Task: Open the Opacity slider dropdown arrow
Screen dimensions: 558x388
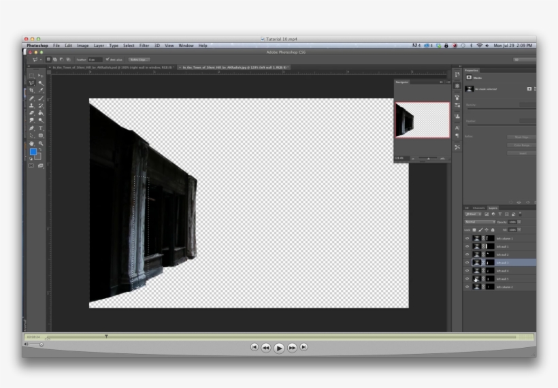Action: point(520,222)
